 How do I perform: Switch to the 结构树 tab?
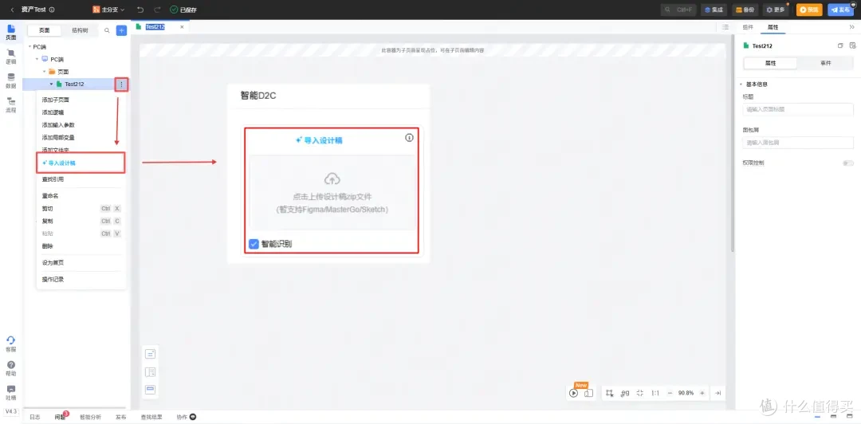pos(80,31)
